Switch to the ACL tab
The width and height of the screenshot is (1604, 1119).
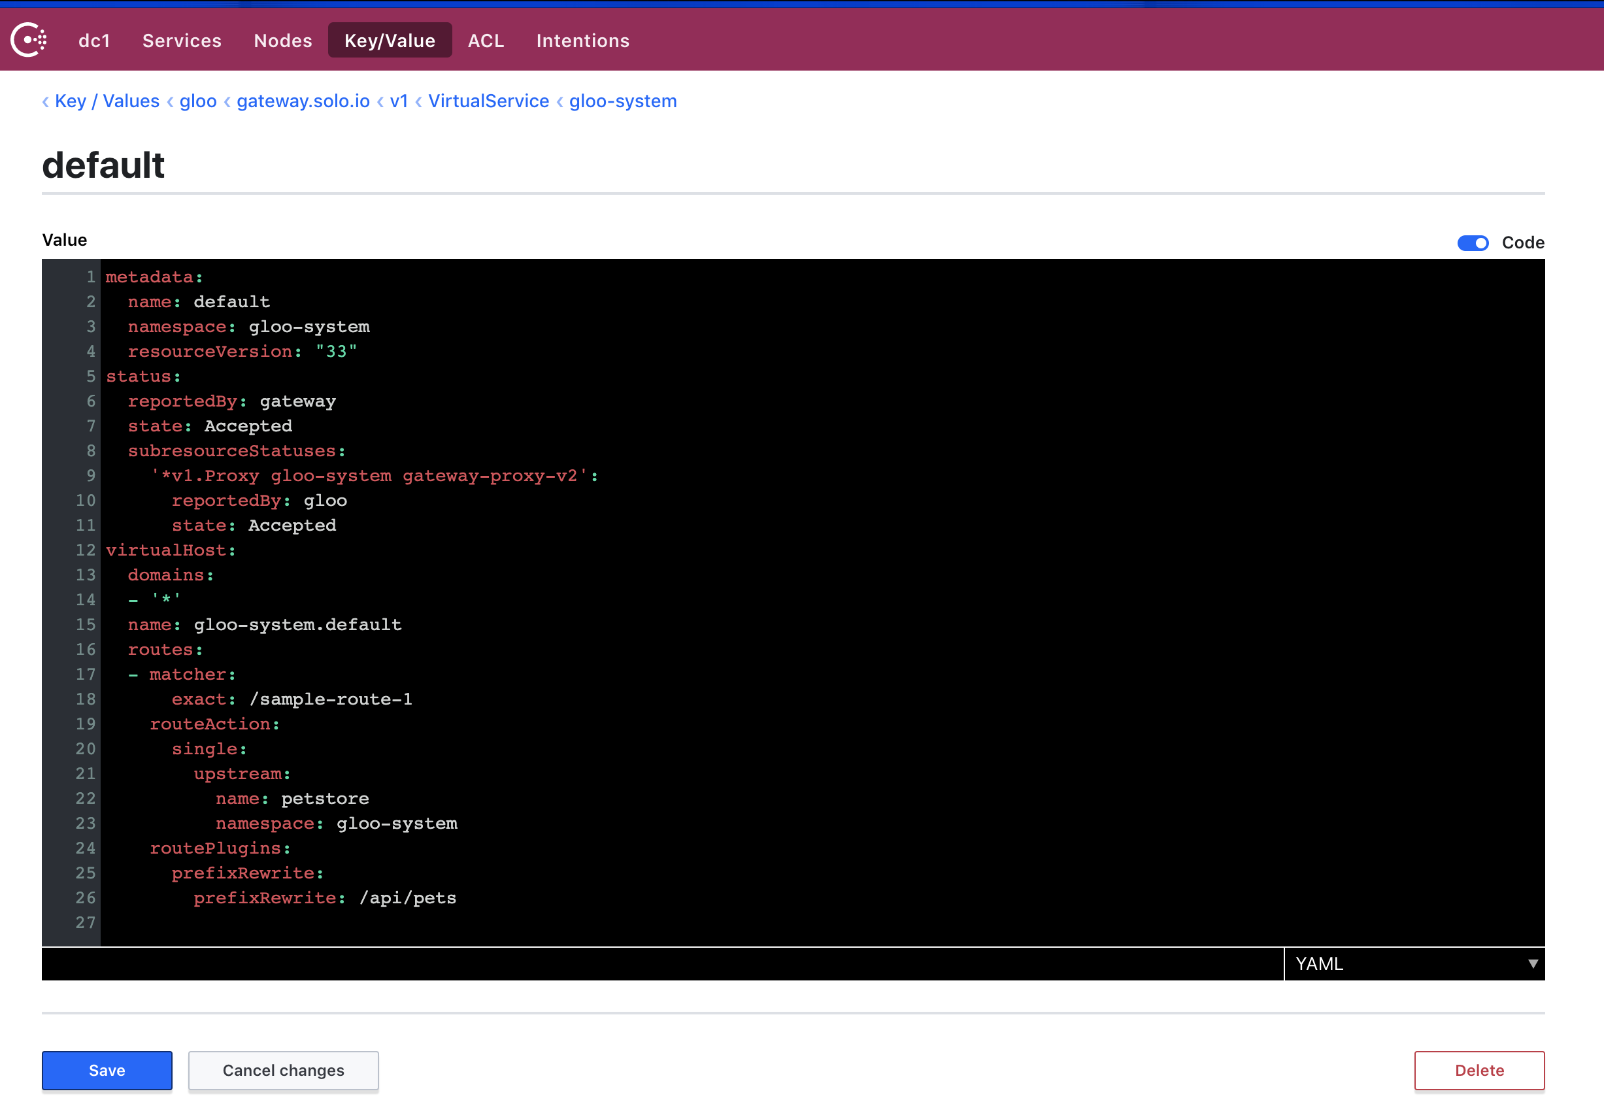click(486, 41)
